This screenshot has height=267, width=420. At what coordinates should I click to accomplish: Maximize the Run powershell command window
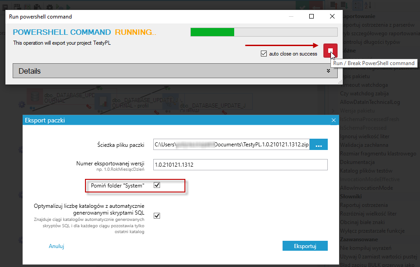point(311,17)
